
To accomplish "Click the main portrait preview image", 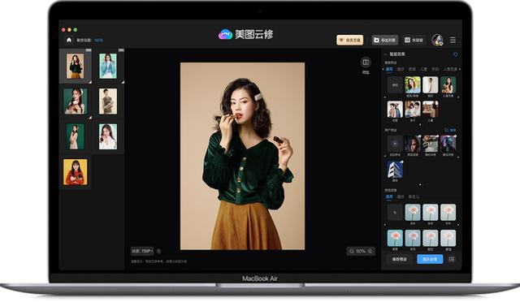I will [242, 156].
